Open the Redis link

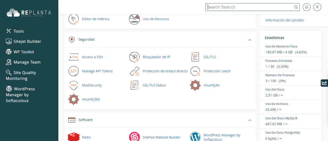(86, 137)
